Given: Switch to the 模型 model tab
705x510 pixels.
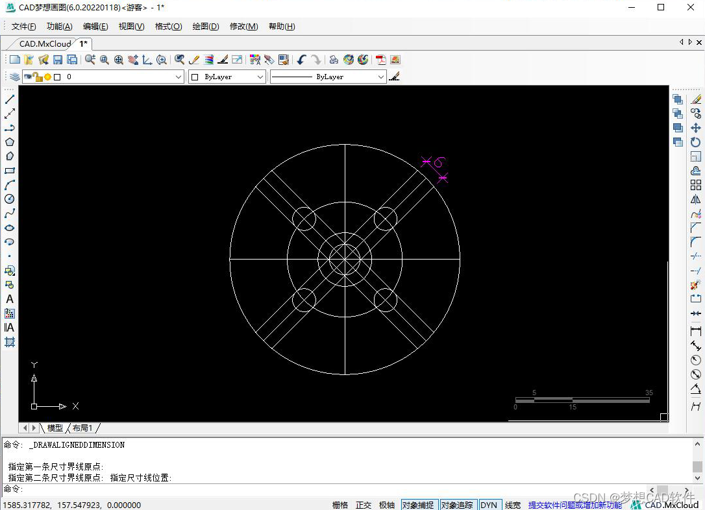Looking at the screenshot, I should point(55,428).
